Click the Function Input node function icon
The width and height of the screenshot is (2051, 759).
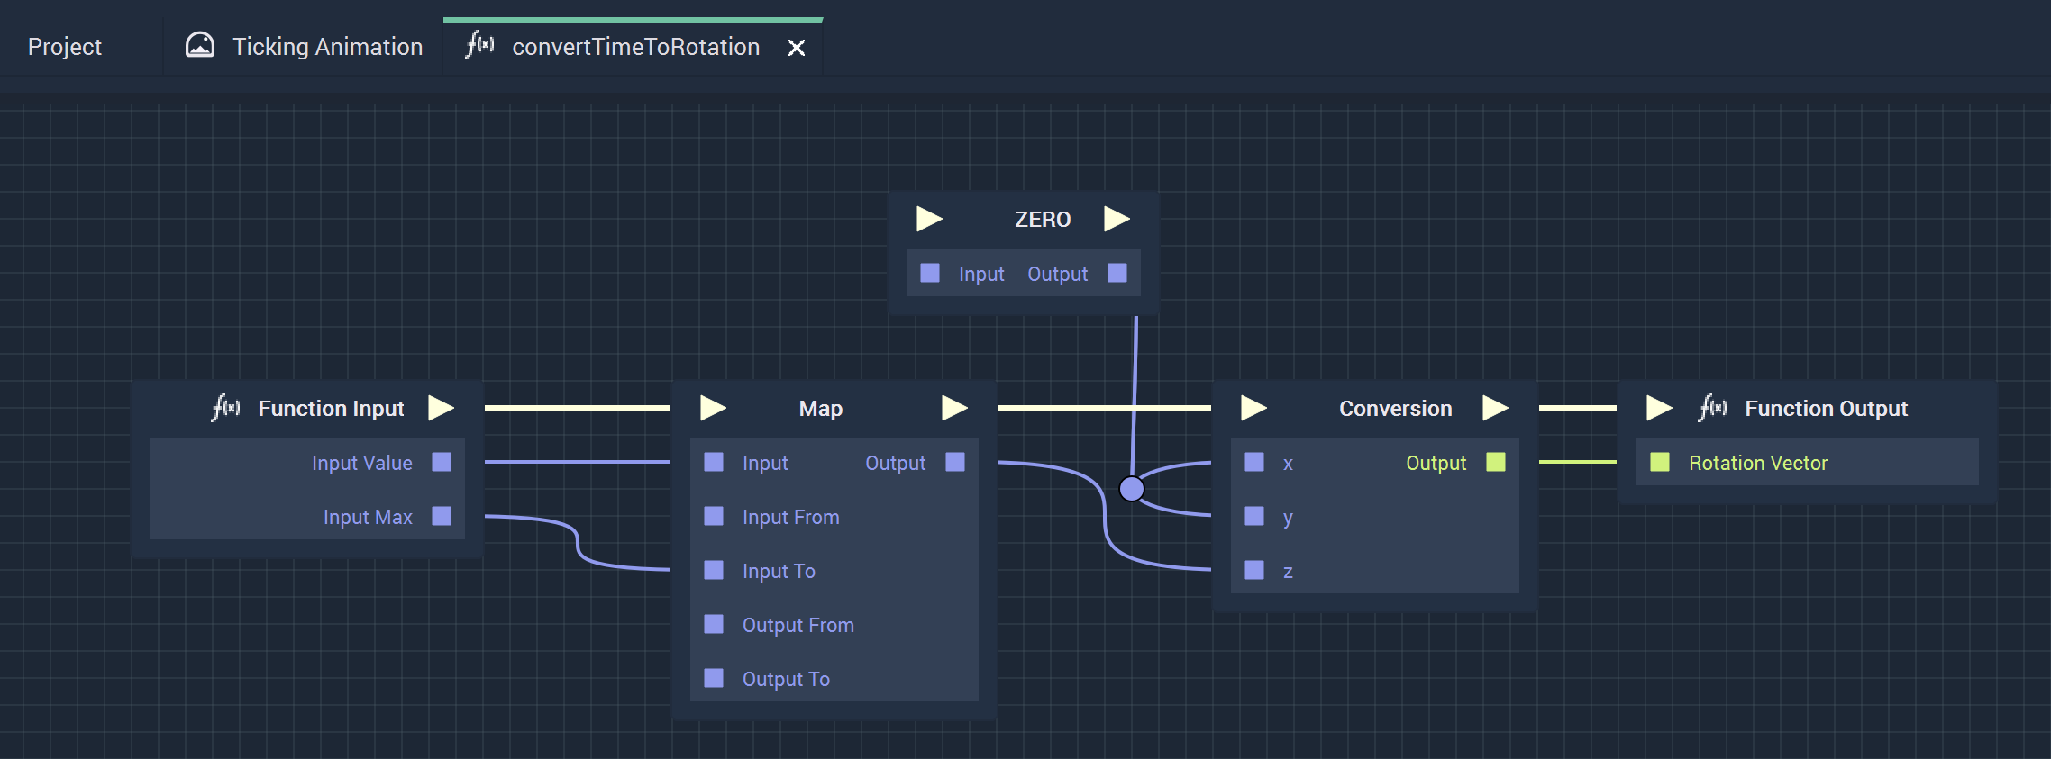[226, 408]
